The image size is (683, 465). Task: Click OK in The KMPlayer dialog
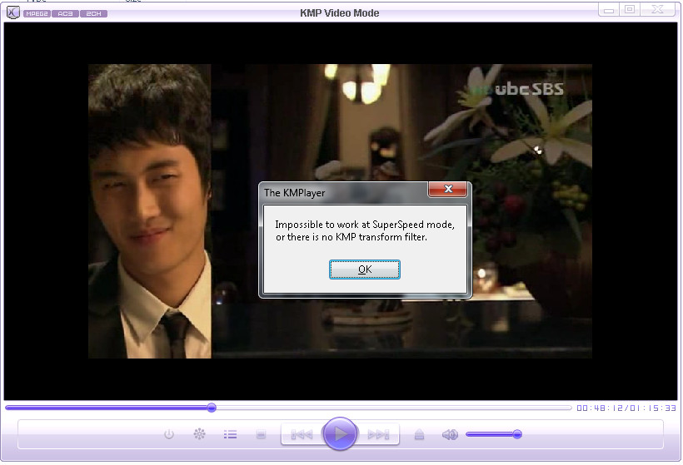pos(365,270)
